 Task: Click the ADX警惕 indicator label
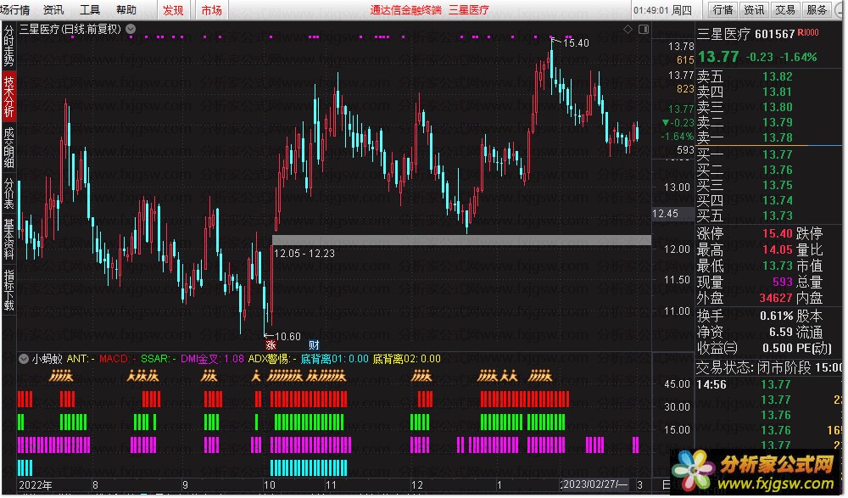[x=271, y=358]
